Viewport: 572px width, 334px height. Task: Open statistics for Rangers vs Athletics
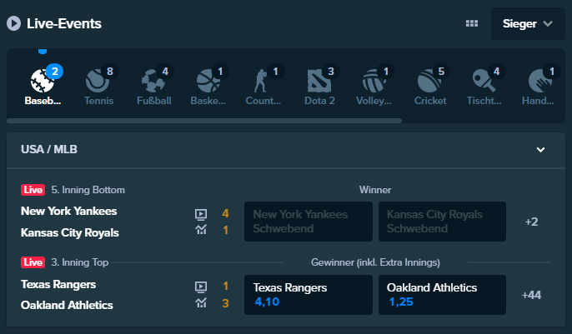click(201, 302)
